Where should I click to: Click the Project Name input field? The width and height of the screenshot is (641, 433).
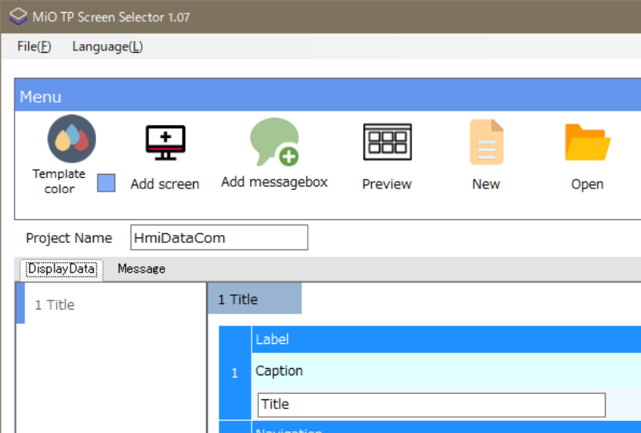pyautogui.click(x=219, y=237)
